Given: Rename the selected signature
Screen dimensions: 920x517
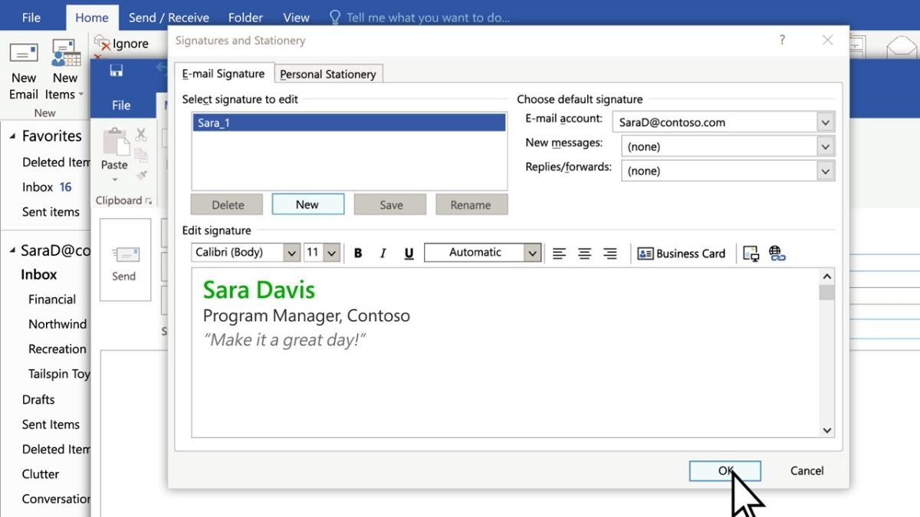Looking at the screenshot, I should (x=472, y=205).
